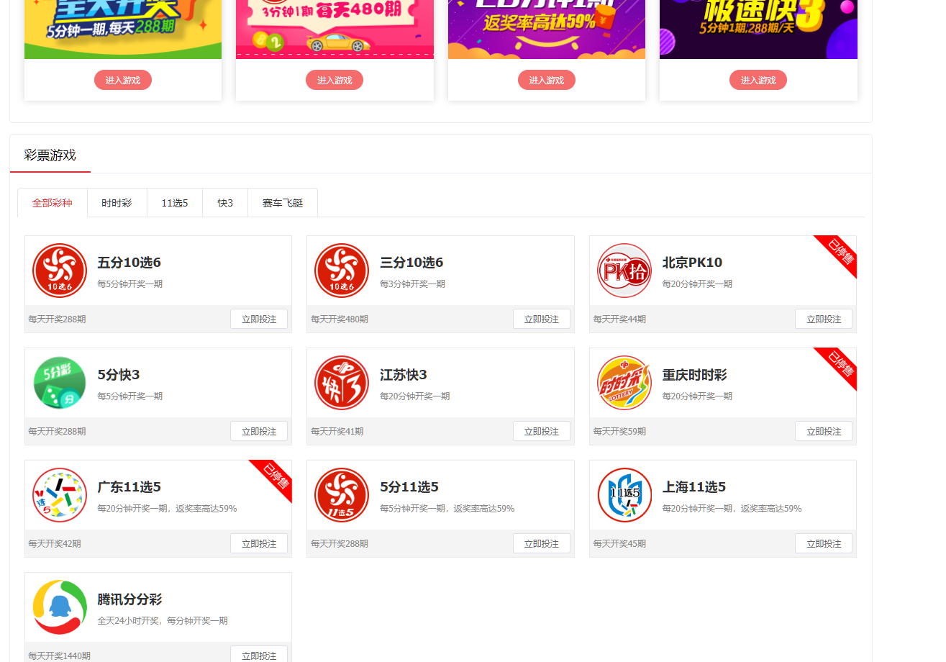Click 立即投注 for 江苏快3
Image resolution: width=946 pixels, height=662 pixels.
point(542,431)
